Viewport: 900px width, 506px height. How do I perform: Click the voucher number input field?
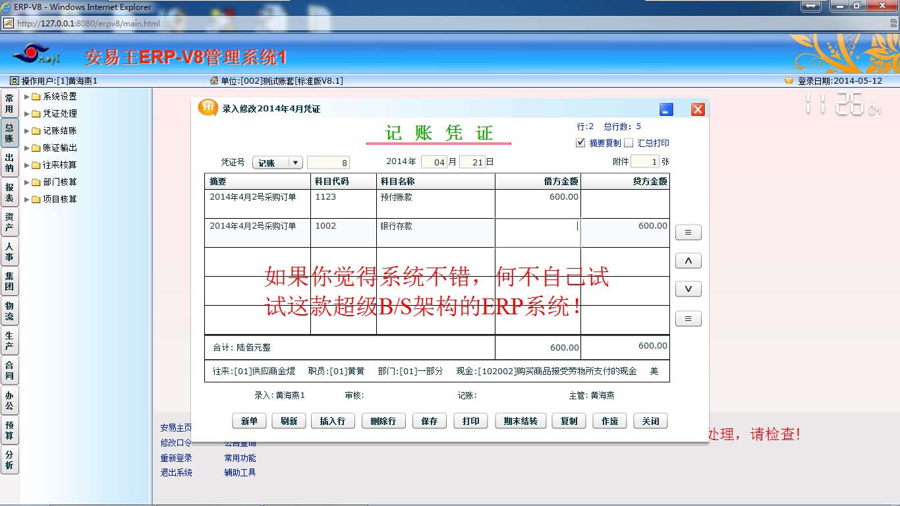(328, 163)
